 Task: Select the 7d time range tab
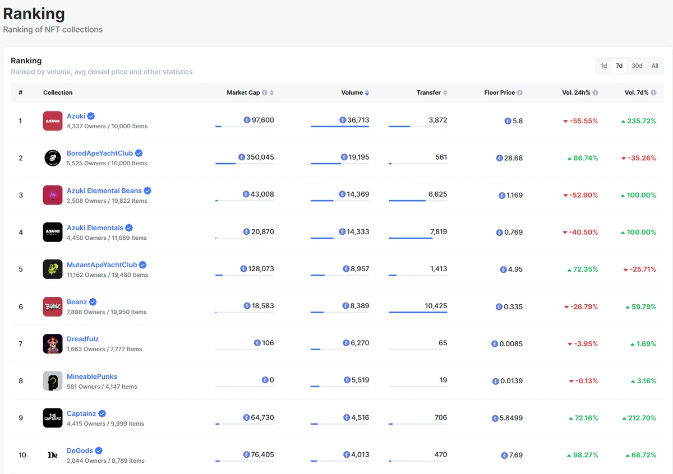click(619, 66)
